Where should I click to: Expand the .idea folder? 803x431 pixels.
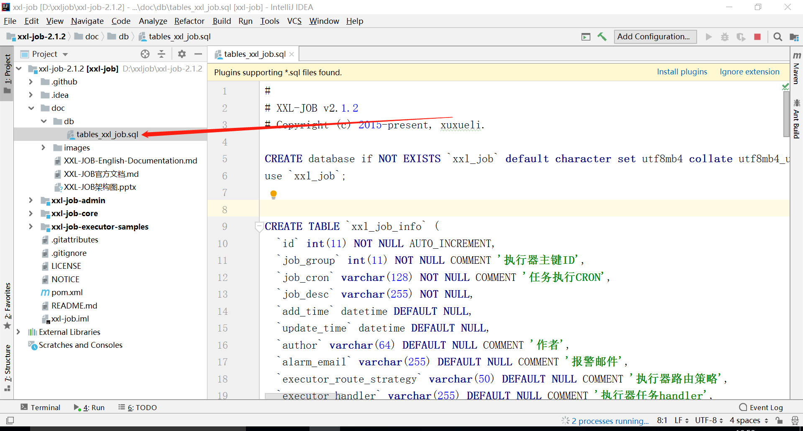click(31, 95)
